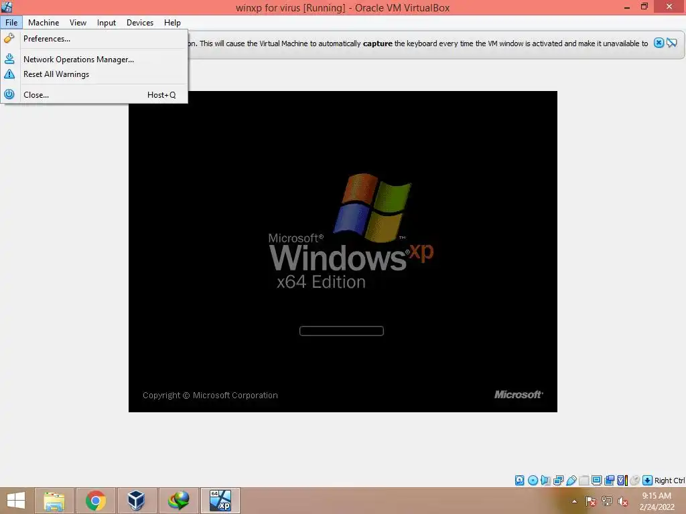Click the network tray icon
Image resolution: width=686 pixels, height=514 pixels.
point(607,501)
